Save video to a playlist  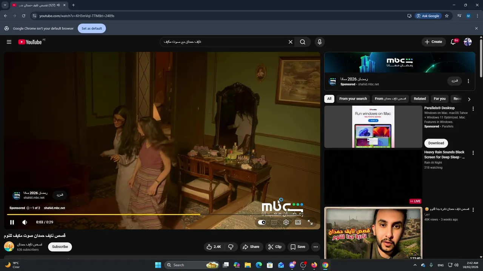click(298, 247)
